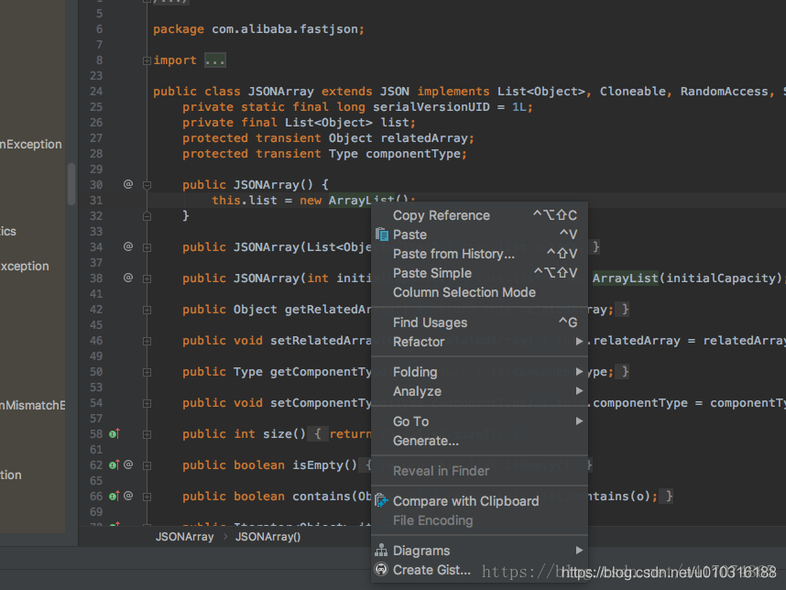The width and height of the screenshot is (786, 590).
Task: Expand the folded isEmpty() method on line 62
Action: click(147, 465)
